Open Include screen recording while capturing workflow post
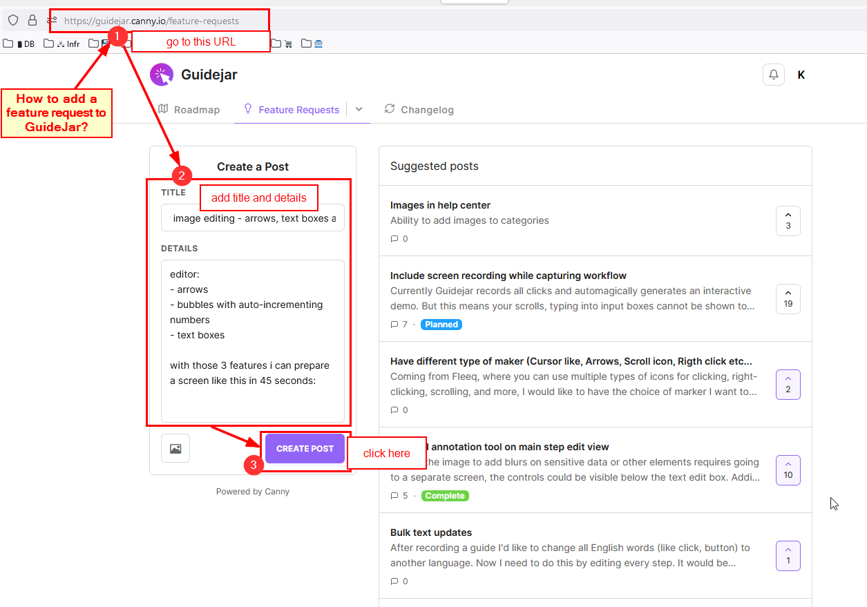Image resolution: width=867 pixels, height=607 pixels. (508, 276)
